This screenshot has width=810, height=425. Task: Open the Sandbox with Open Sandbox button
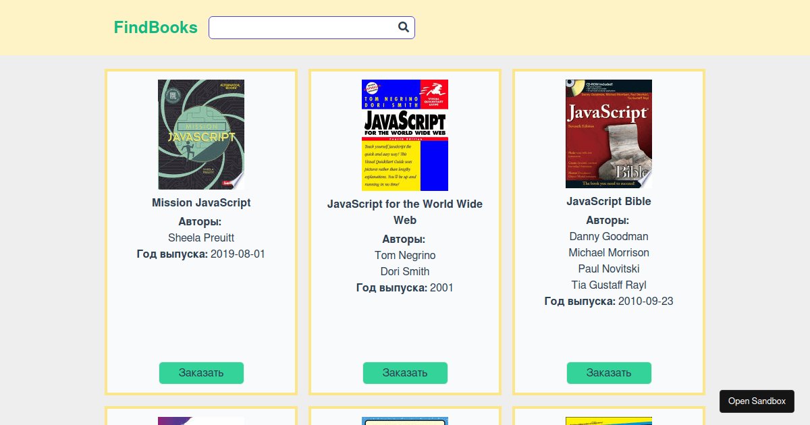click(757, 401)
